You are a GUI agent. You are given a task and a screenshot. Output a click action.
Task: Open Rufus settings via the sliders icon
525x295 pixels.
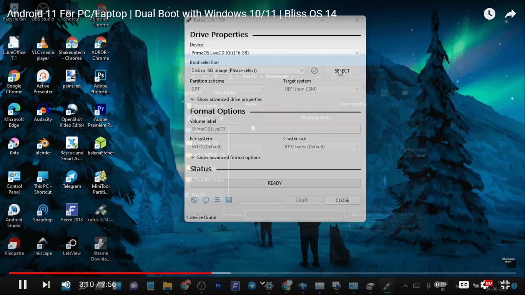coord(217,200)
